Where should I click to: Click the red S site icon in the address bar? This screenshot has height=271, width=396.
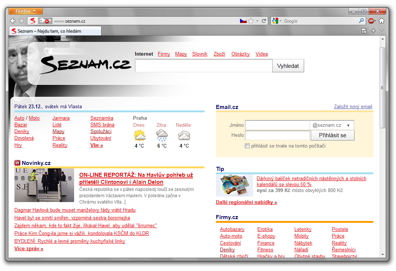pos(33,21)
